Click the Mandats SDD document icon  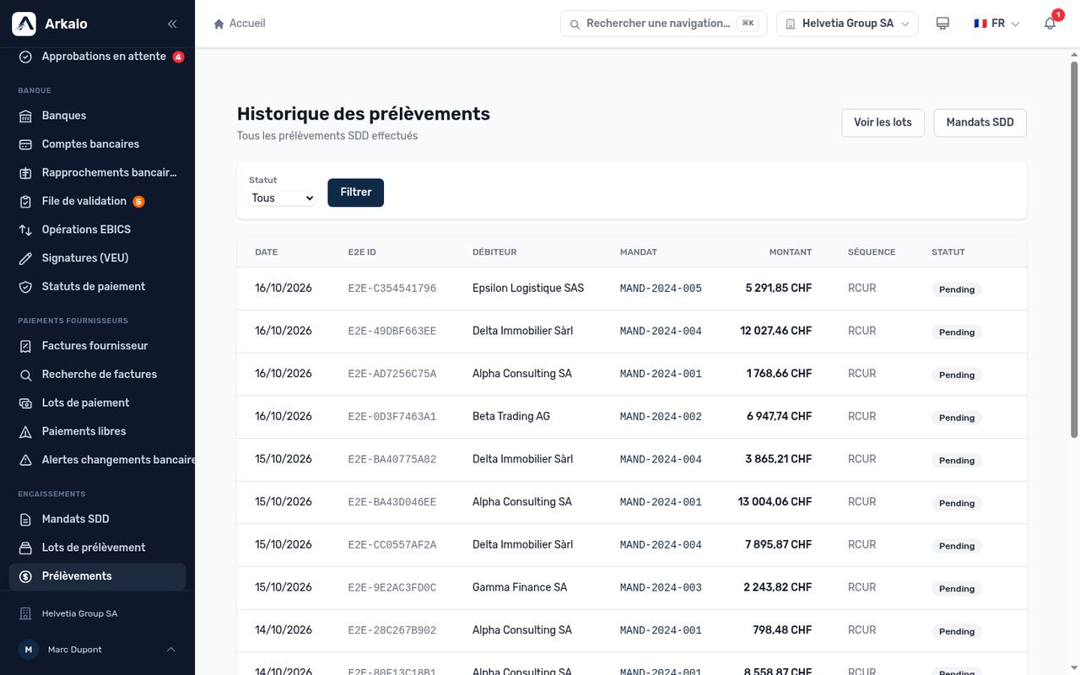click(x=25, y=519)
